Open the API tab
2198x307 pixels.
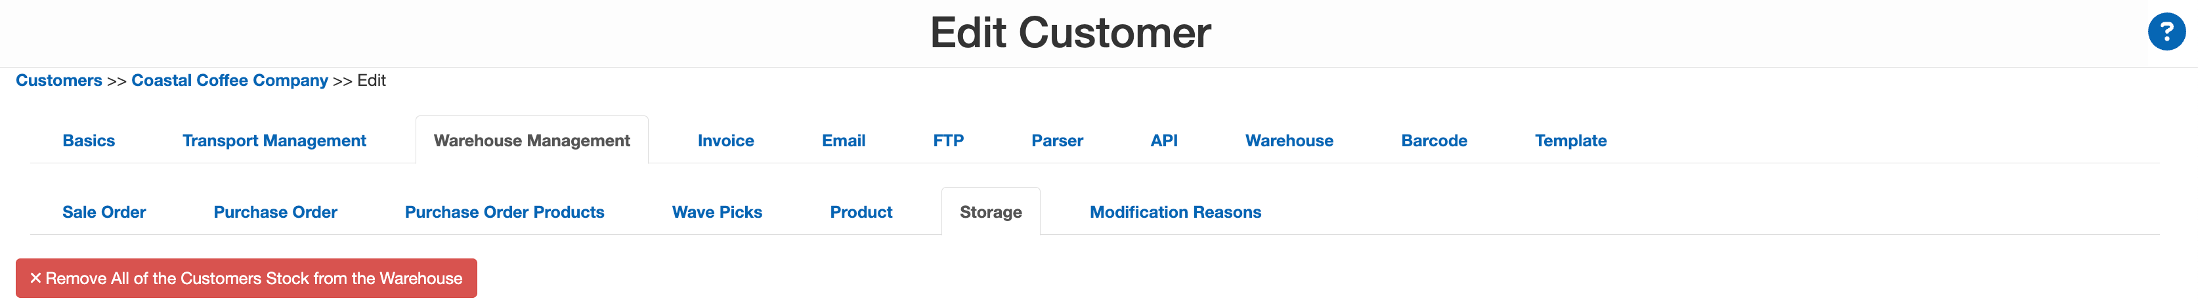click(1163, 140)
